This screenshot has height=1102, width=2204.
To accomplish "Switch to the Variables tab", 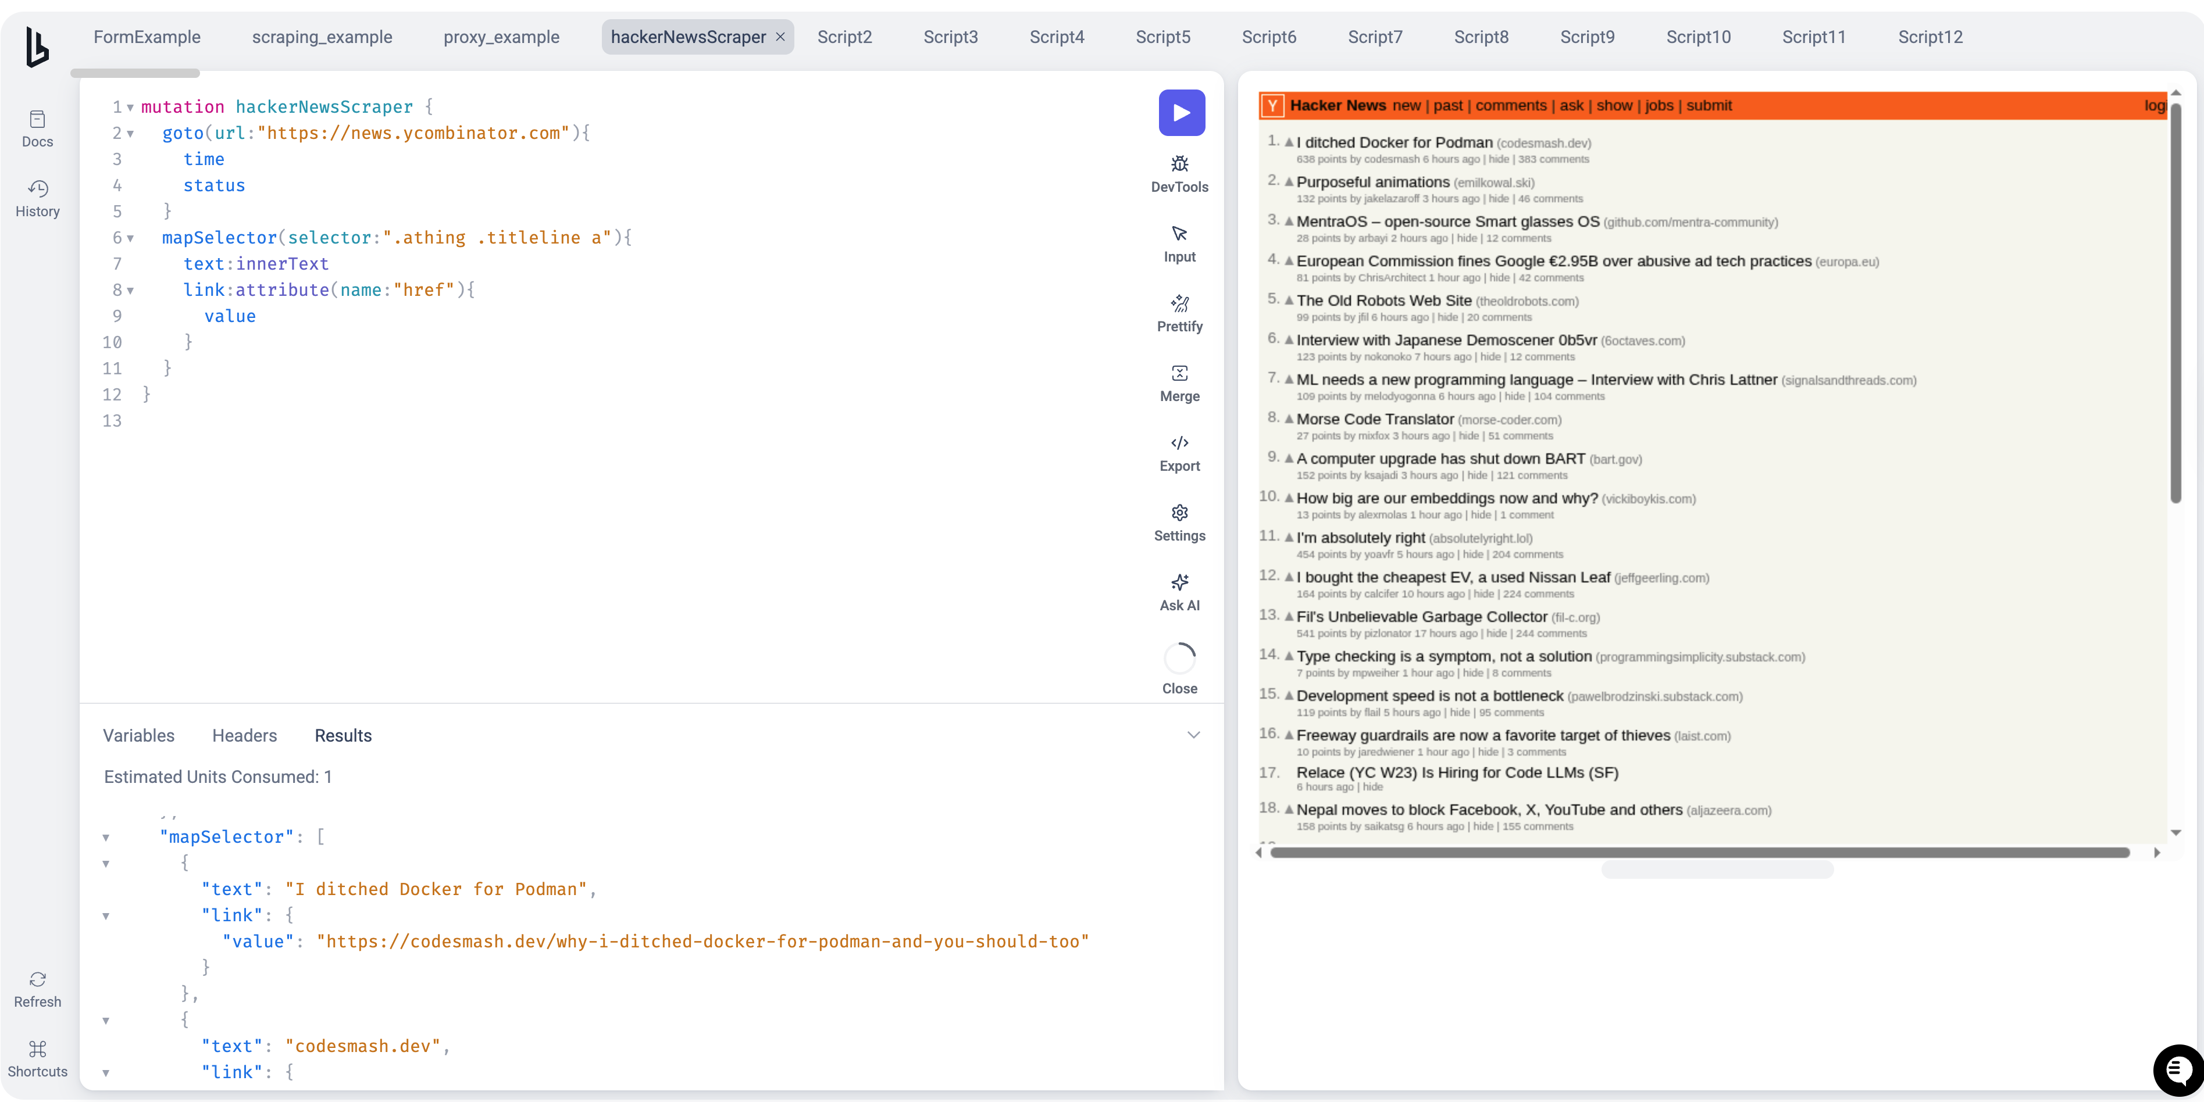I will tap(138, 735).
